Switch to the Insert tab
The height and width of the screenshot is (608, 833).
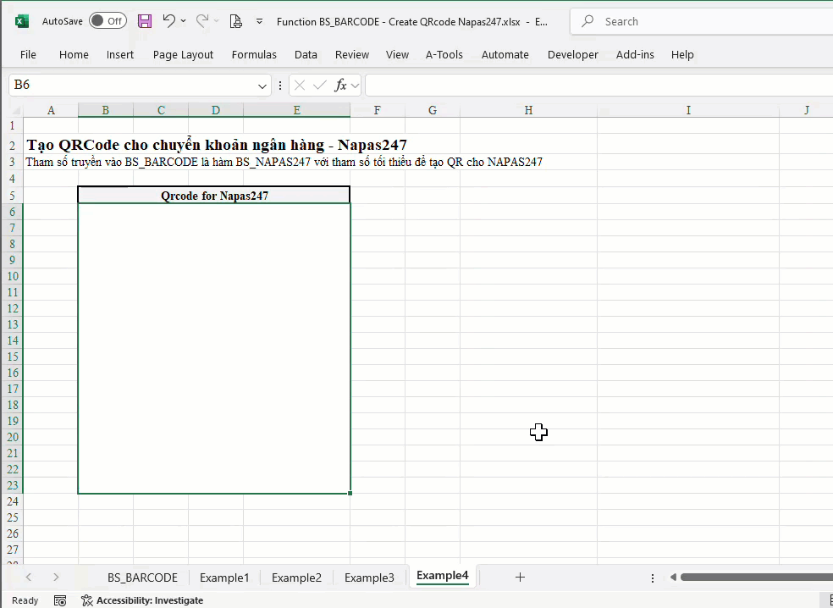point(120,55)
